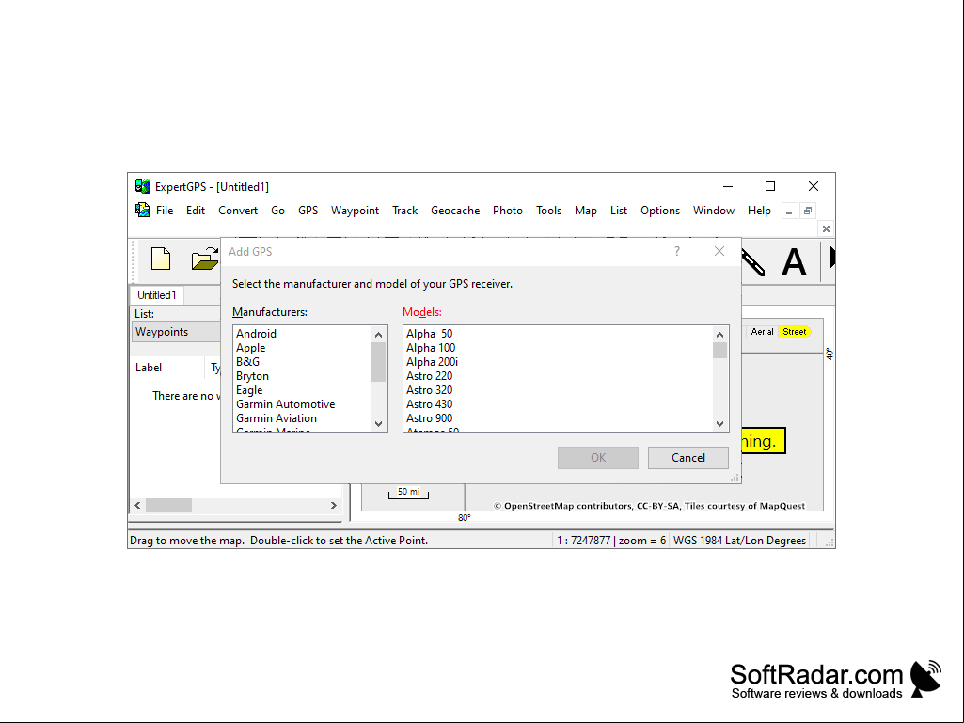
Task: Click Manufacturers list scroll up arrow
Action: coord(379,335)
